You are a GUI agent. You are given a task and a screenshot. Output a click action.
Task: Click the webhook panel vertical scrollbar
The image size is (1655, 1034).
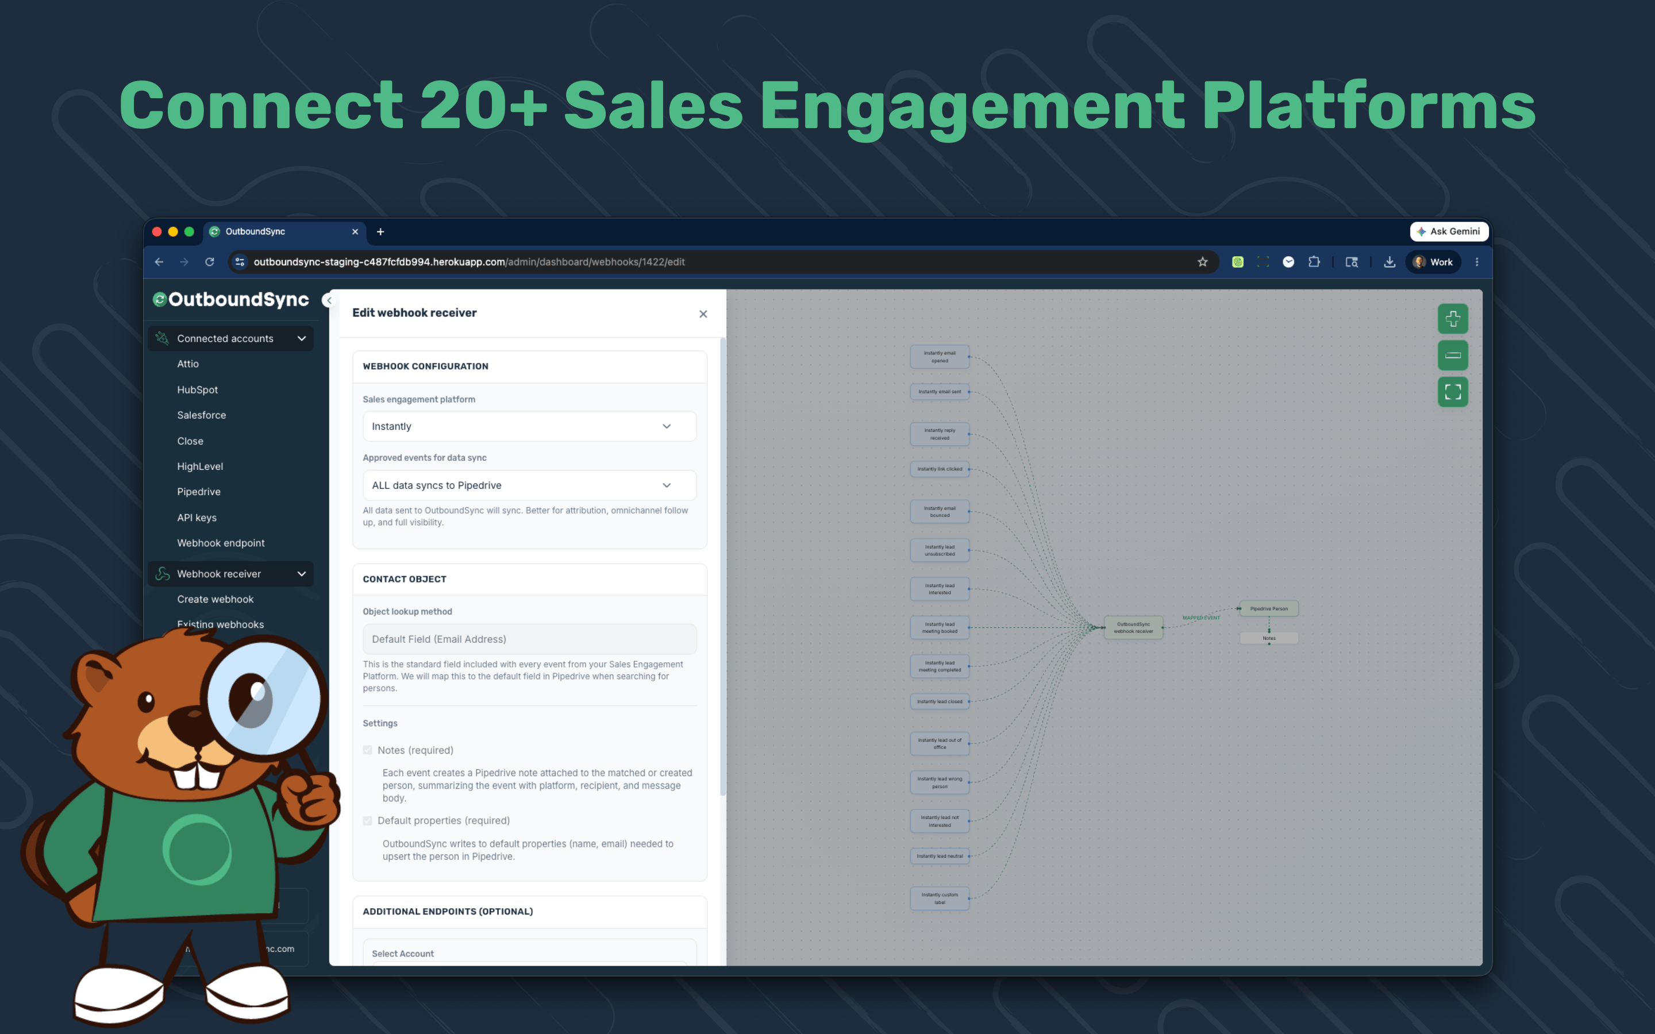pos(723,566)
